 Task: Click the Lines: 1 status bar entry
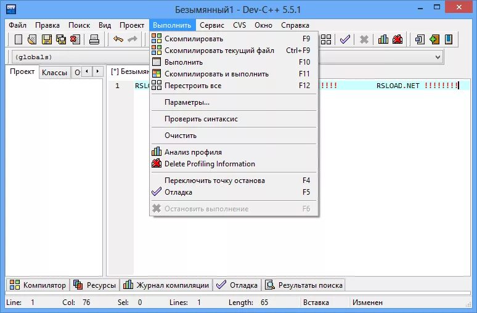click(185, 303)
